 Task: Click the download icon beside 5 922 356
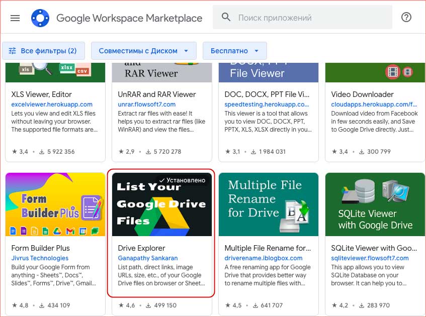[x=42, y=152]
